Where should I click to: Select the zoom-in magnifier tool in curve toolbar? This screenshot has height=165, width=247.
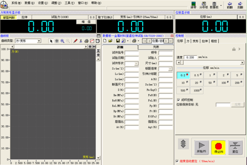click(x=62, y=41)
